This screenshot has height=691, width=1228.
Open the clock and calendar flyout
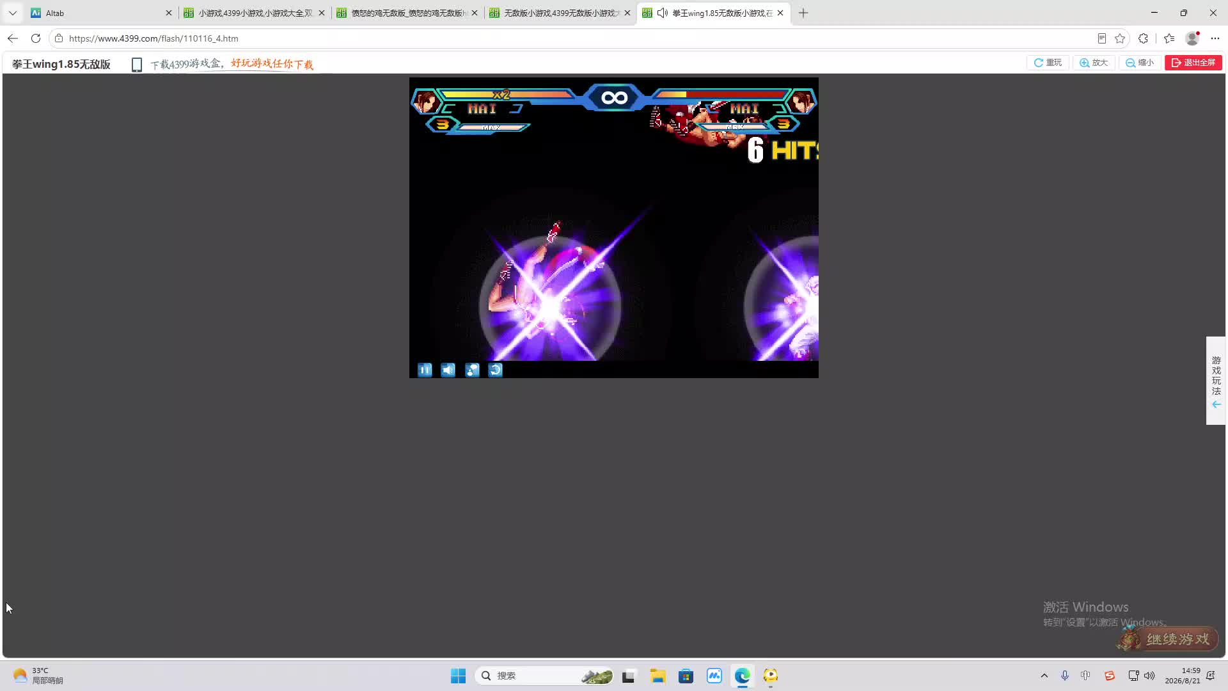pyautogui.click(x=1183, y=676)
